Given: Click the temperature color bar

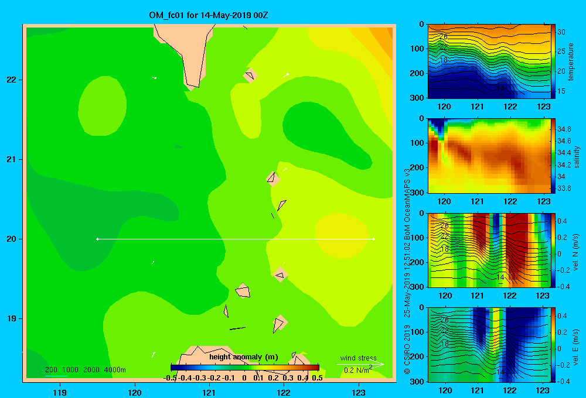Looking at the screenshot, I should coord(553,61).
